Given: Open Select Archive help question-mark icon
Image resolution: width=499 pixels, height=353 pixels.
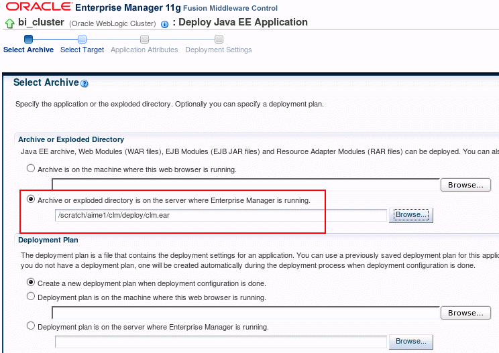Looking at the screenshot, I should click(x=85, y=84).
